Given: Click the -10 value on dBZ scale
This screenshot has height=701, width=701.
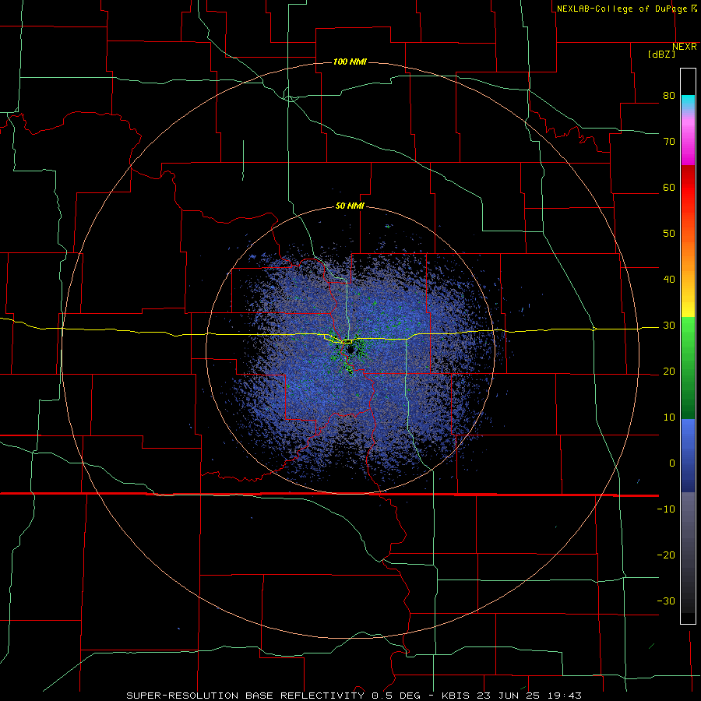Looking at the screenshot, I should pos(666,509).
